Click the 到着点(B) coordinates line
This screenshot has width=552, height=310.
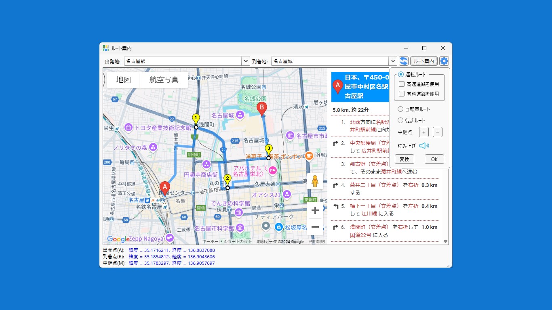tap(159, 257)
